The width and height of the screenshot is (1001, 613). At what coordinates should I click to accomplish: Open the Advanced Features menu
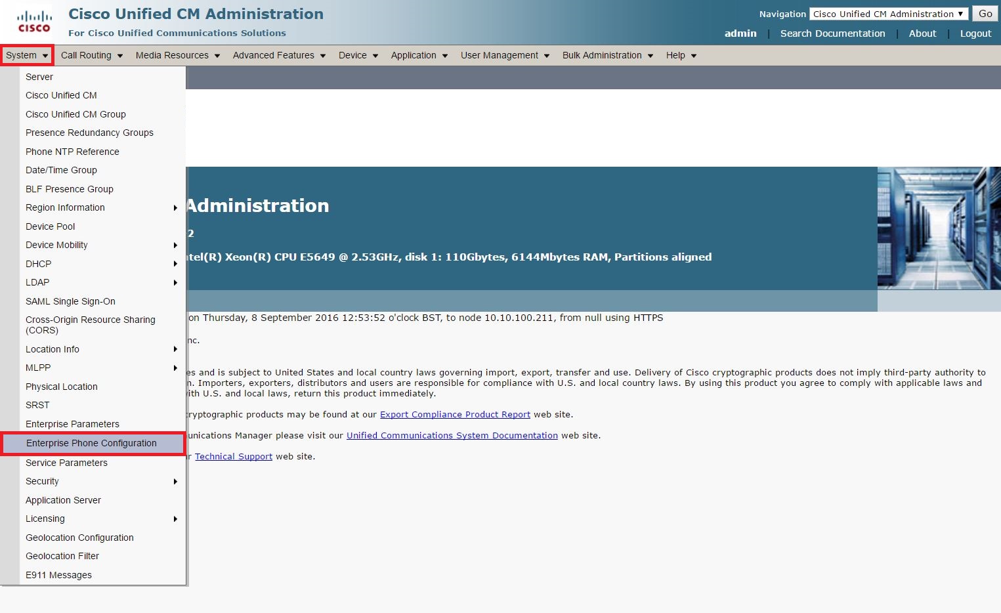tap(279, 55)
